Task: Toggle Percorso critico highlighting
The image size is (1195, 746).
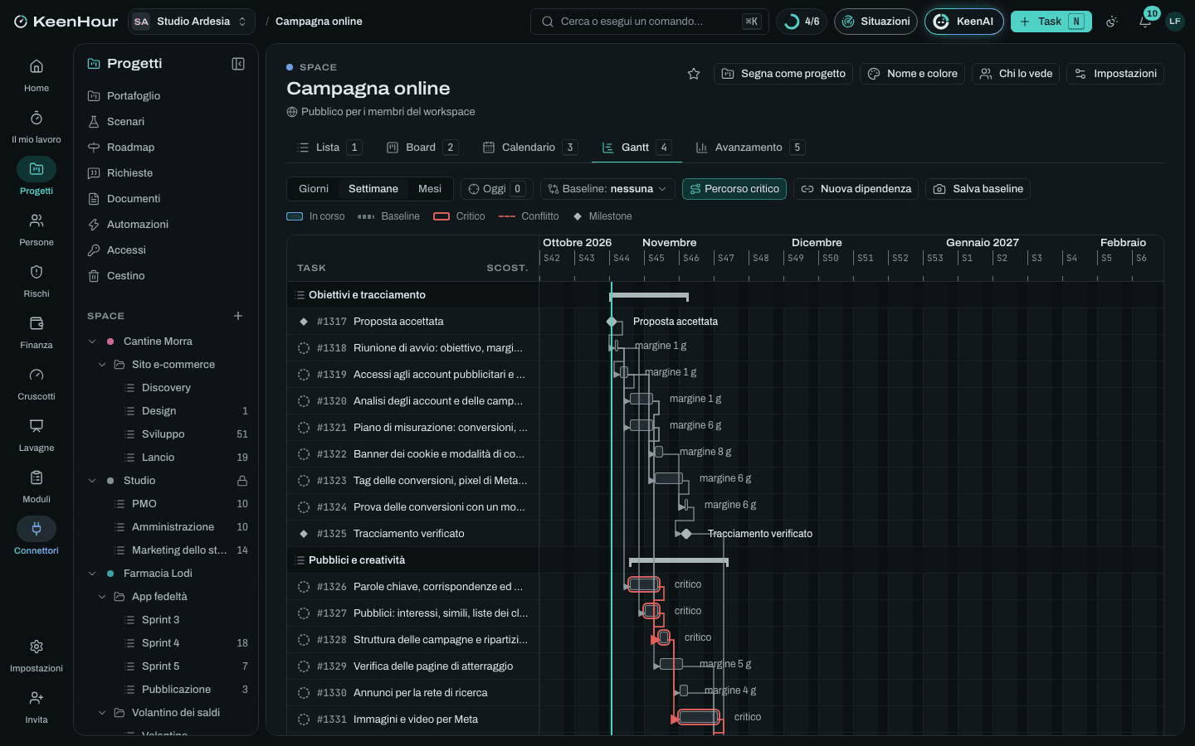Action: tap(734, 189)
